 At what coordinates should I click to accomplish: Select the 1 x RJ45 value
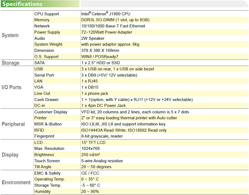89,81
